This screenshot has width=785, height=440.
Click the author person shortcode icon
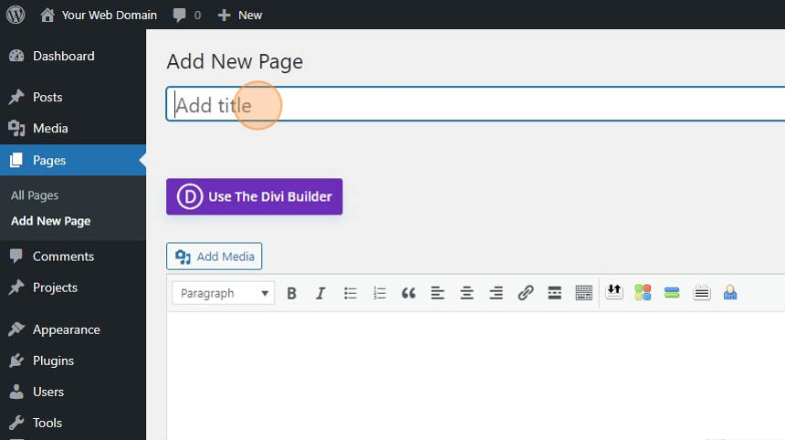[730, 292]
